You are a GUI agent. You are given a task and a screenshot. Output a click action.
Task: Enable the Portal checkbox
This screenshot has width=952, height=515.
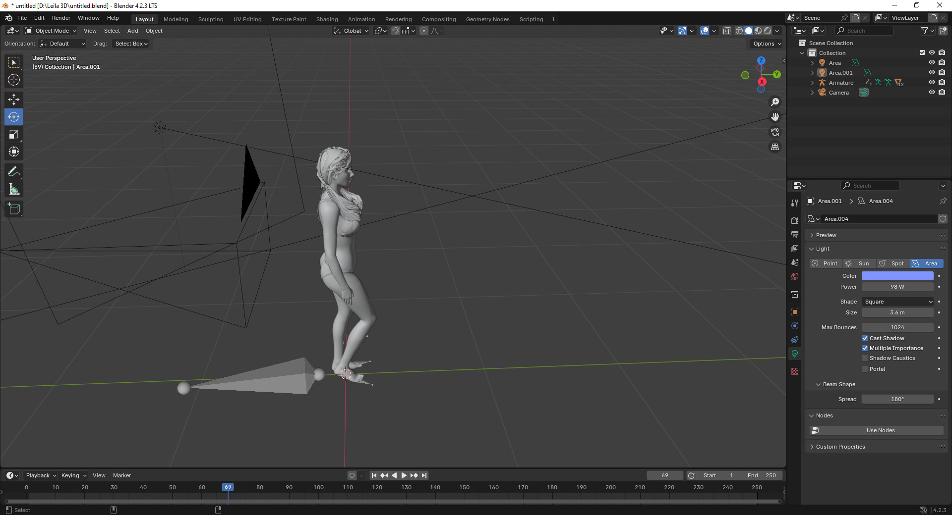865,369
